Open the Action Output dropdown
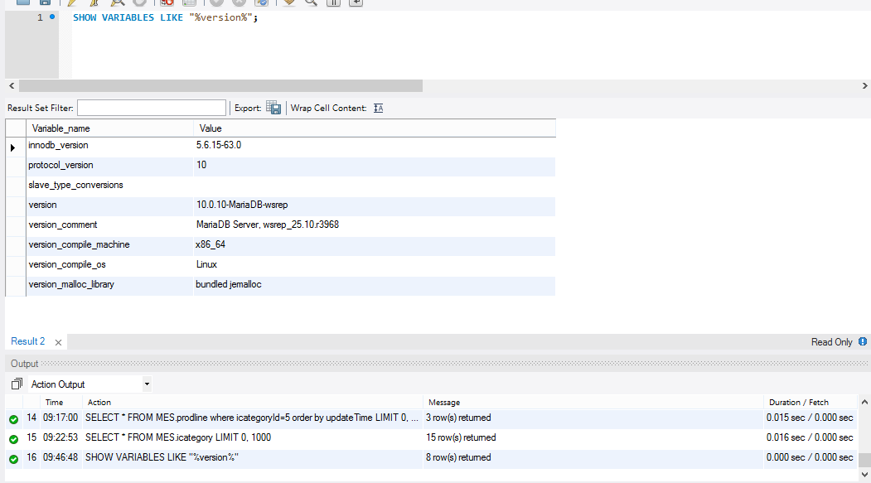 click(x=90, y=384)
